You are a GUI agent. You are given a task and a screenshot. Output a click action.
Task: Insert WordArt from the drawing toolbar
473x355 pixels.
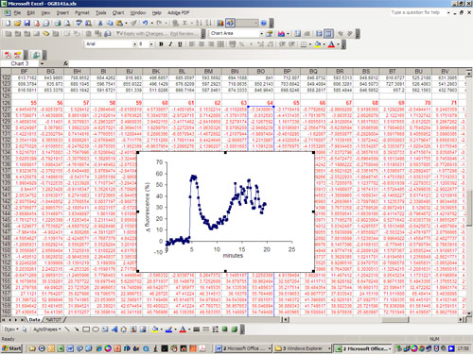pos(114,330)
